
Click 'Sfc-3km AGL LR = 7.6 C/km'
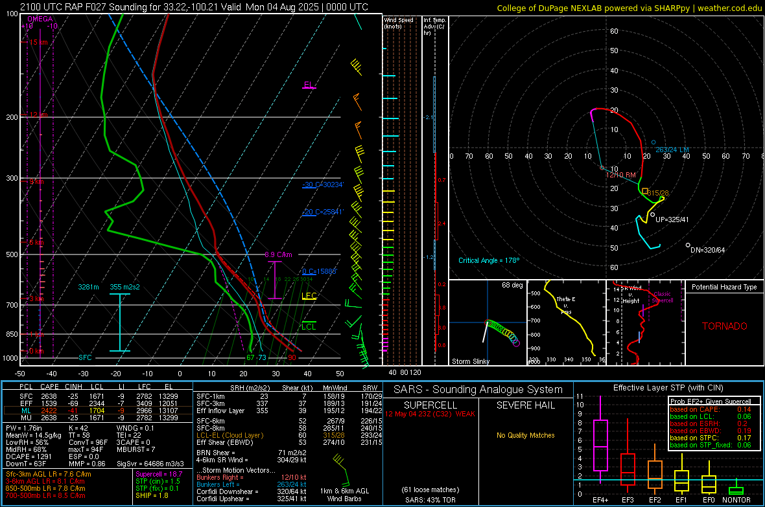pyautogui.click(x=49, y=474)
